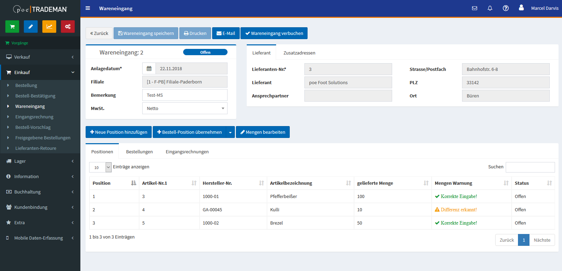Viewport: 562px width, 271px height.
Task: Expand the Bestell-Position übernehmen arrow menu
Action: pyautogui.click(x=230, y=132)
